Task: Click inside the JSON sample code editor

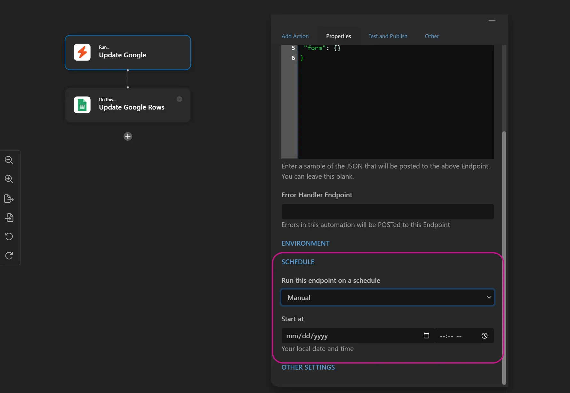Action: [x=396, y=102]
